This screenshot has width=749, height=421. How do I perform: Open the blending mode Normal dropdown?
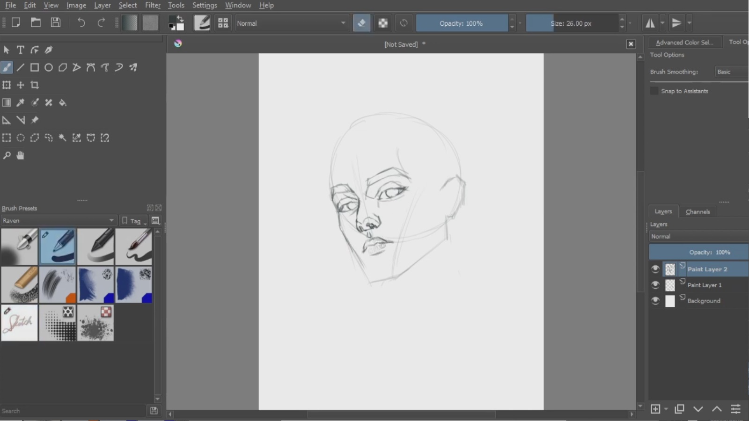pos(291,23)
